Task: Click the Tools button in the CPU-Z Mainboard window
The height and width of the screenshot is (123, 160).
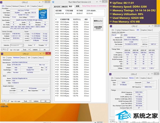Action: point(25,101)
